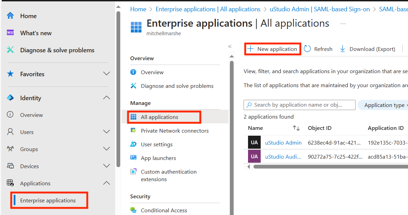Image resolution: width=408 pixels, height=215 pixels.
Task: Expand the Users menu chevron
Action: 107,132
